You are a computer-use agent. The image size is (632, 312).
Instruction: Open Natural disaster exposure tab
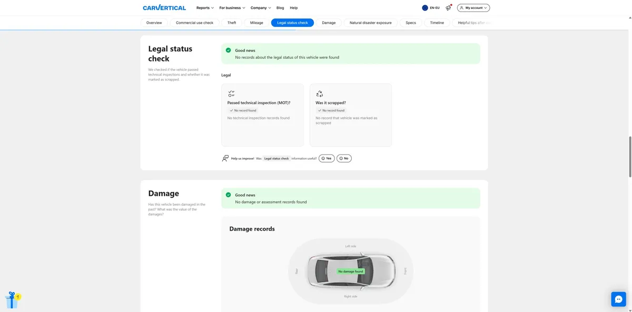371,23
